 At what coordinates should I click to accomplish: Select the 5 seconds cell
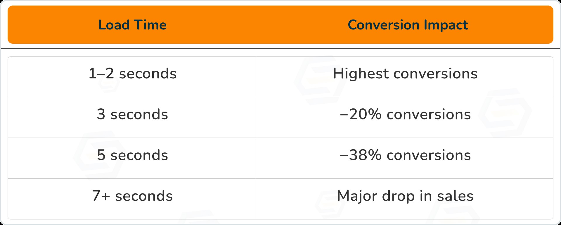(132, 155)
